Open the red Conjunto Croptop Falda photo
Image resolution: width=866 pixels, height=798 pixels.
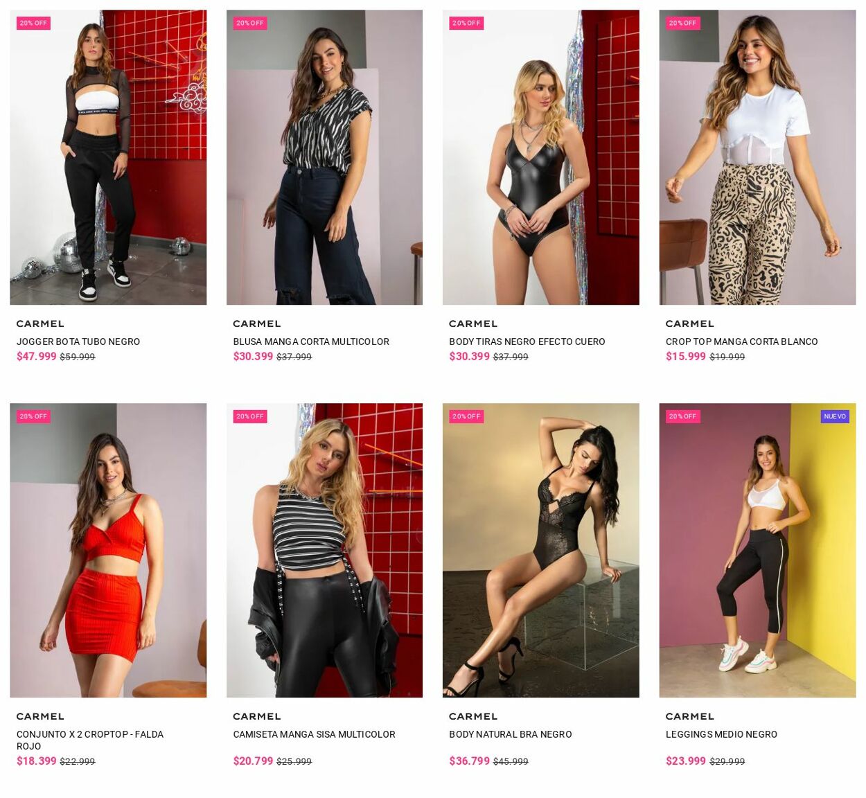[x=108, y=550]
